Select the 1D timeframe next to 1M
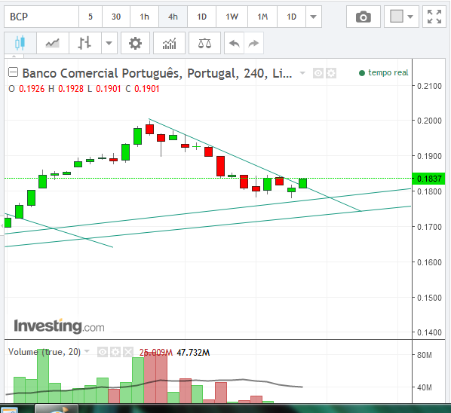 point(291,17)
